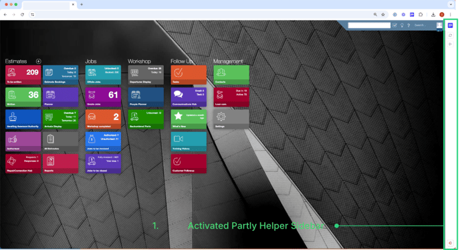Open the Contacts tile under Management
Image resolution: width=460 pixels, height=250 pixels.
coord(231,75)
